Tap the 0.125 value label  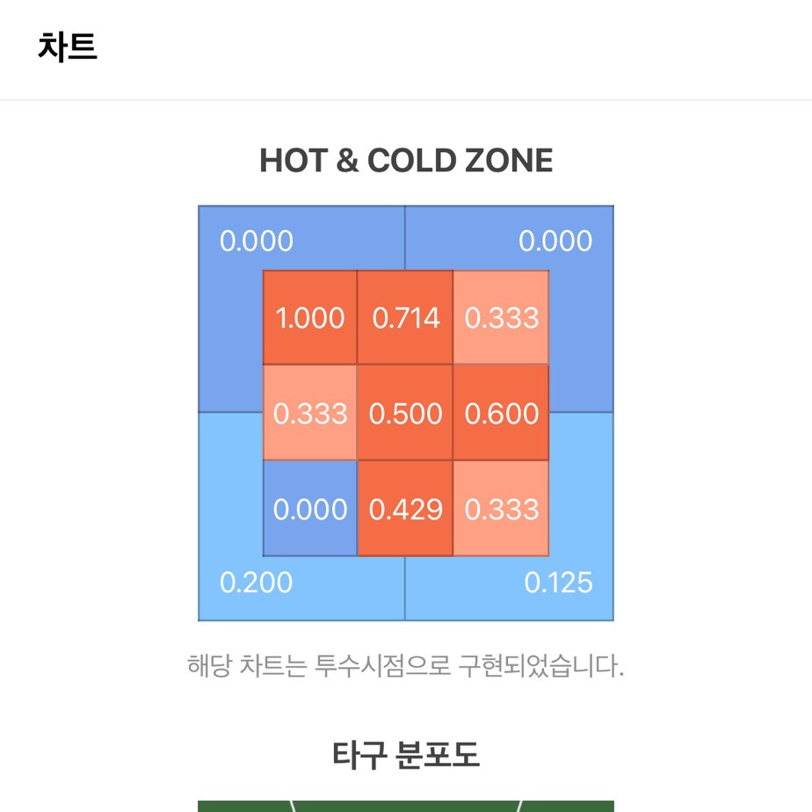pyautogui.click(x=558, y=583)
